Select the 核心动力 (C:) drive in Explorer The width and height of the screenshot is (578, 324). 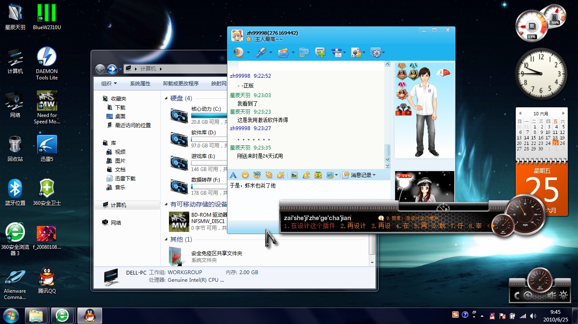pos(199,115)
